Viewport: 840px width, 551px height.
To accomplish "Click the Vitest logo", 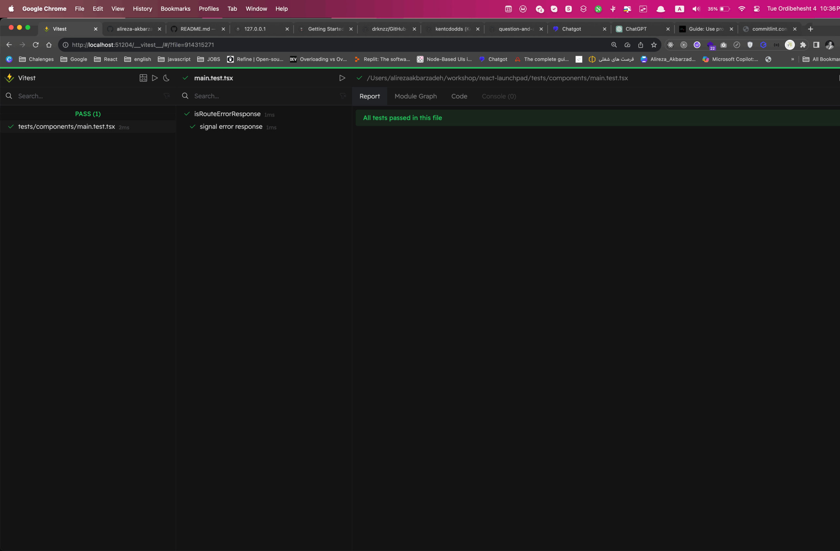I will (x=10, y=78).
